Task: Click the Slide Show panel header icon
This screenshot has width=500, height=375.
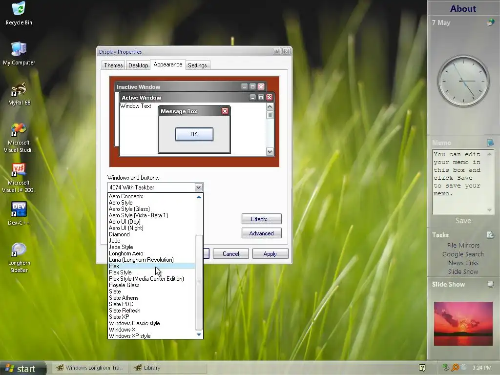Action: (490, 284)
